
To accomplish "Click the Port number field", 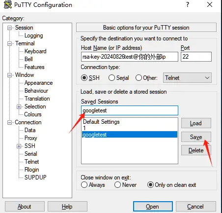I will (x=196, y=57).
